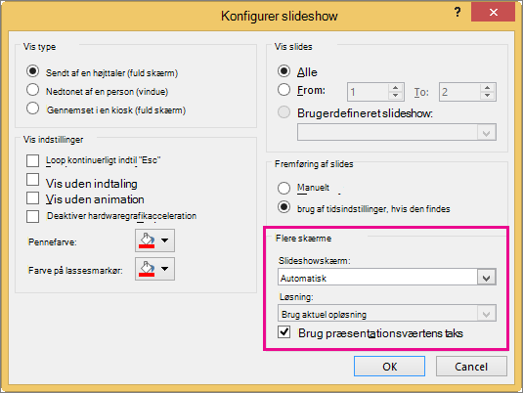
Task: Increase the 'From' value with up spinner
Action: (396, 88)
